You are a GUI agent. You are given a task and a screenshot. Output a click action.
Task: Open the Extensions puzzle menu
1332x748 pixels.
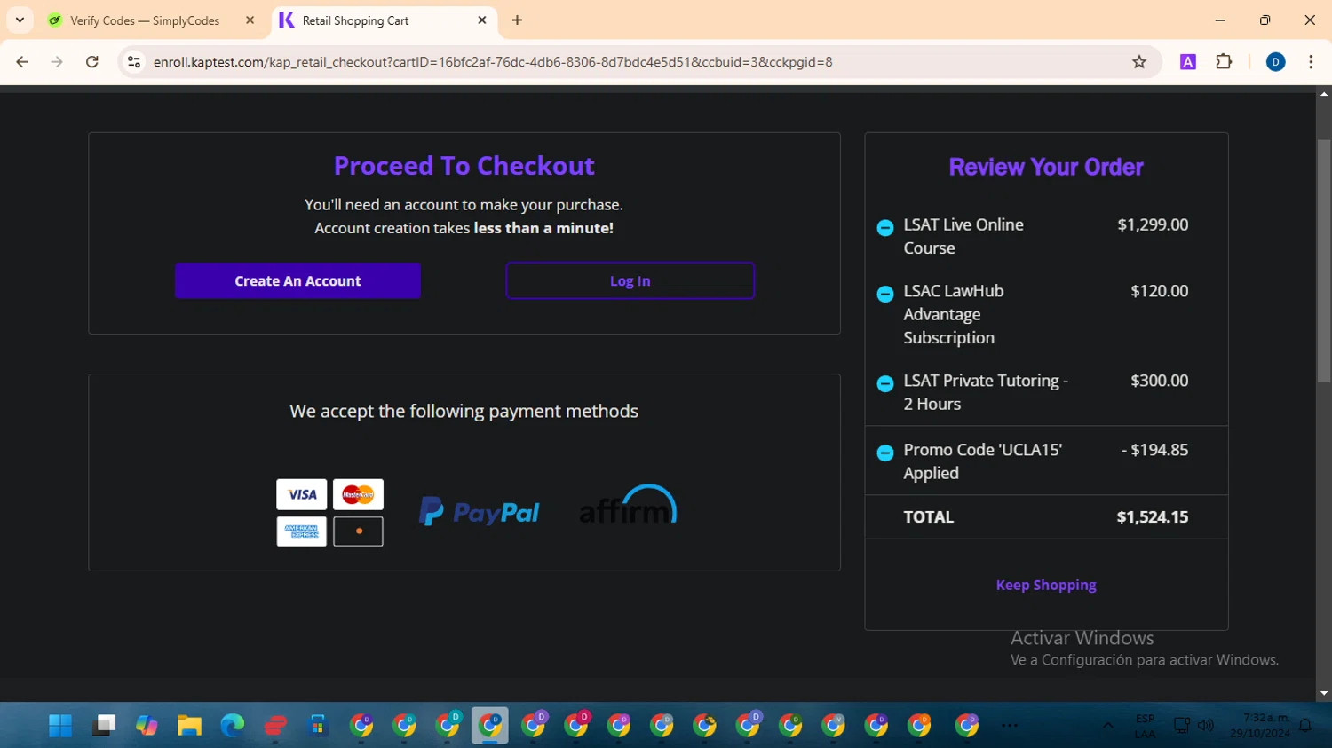[x=1224, y=62]
